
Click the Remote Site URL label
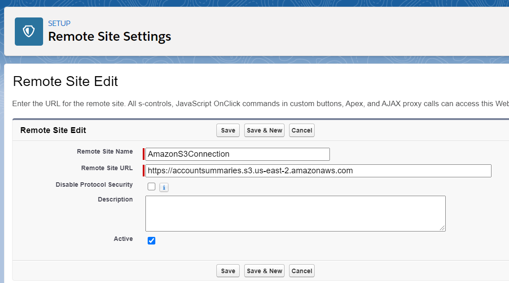[x=107, y=168]
